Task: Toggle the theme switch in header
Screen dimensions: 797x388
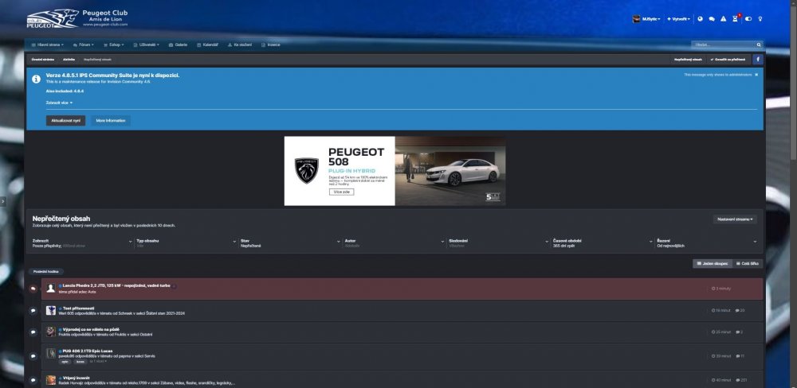Action: tap(748, 19)
